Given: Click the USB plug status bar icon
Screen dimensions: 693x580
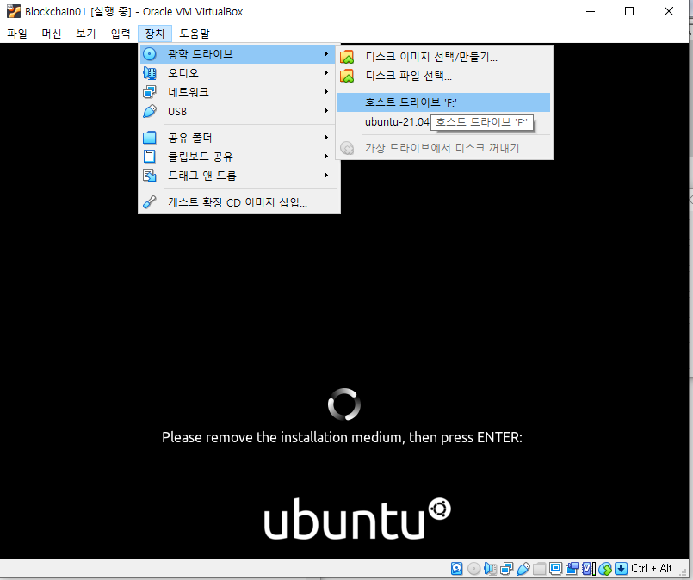Looking at the screenshot, I should 523,569.
